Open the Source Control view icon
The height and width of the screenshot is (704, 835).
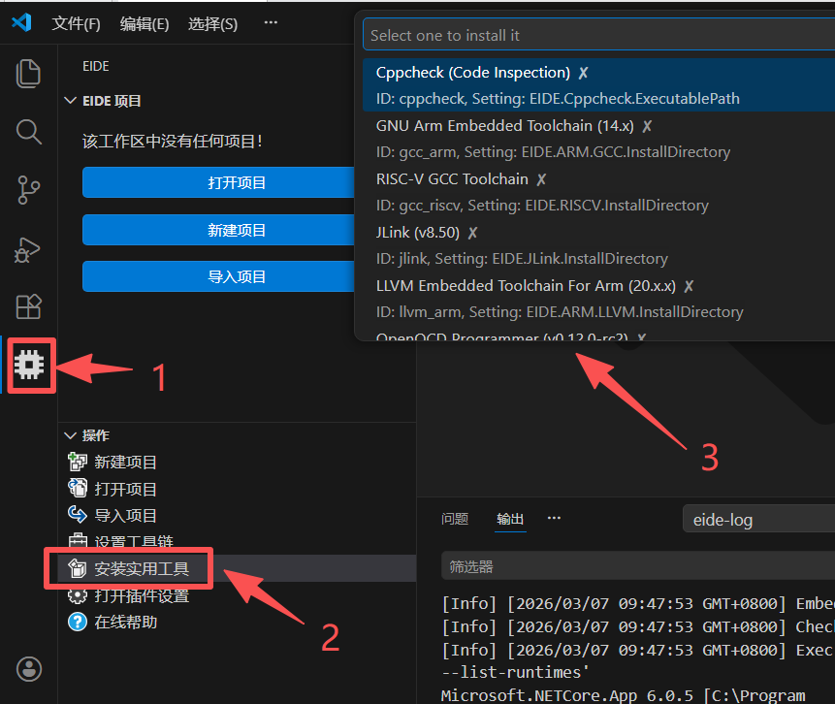point(28,190)
